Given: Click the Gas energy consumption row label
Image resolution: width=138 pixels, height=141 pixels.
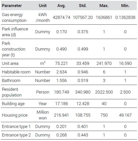Looking at the screenshot, I should pos(14,18).
